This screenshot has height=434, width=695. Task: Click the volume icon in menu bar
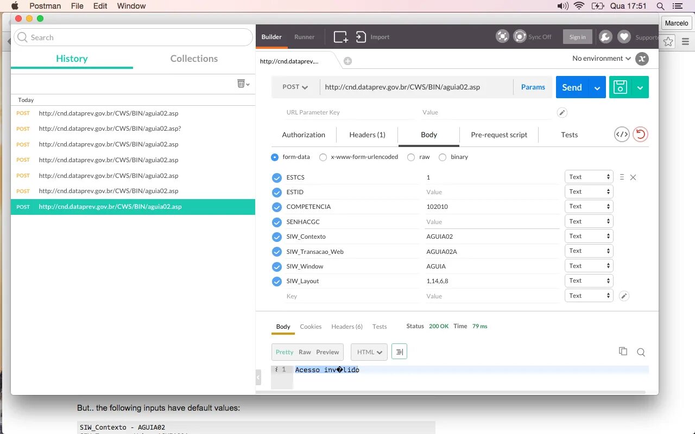(x=563, y=6)
